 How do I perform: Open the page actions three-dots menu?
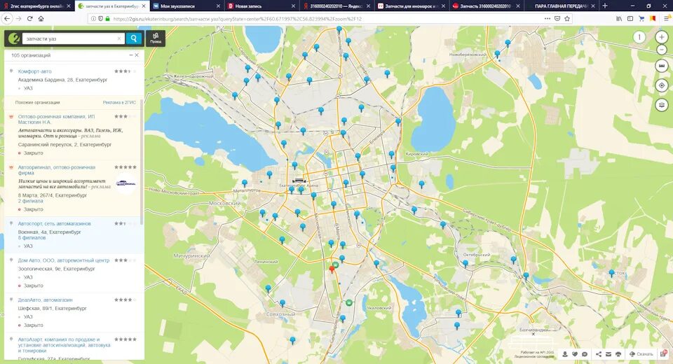(x=548, y=19)
